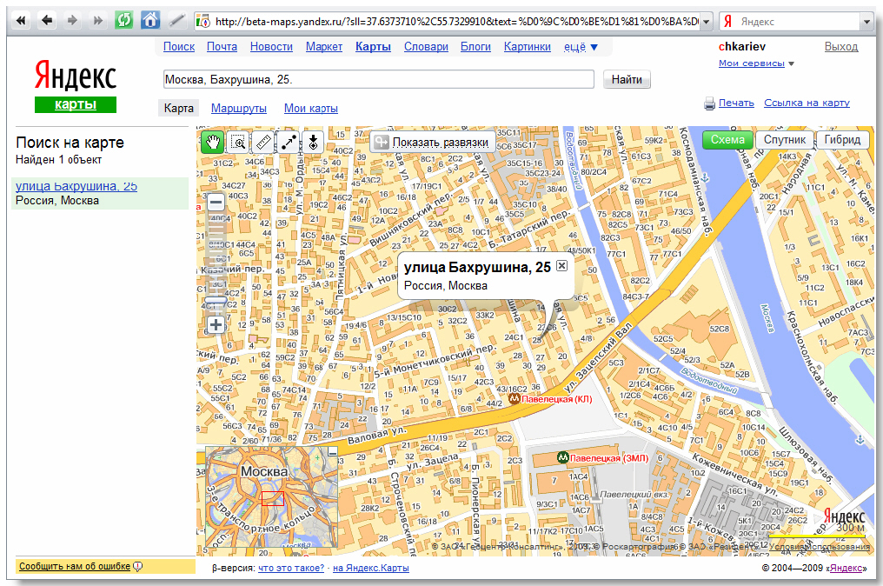Click the chkariev username
This screenshot has height=586, width=883.
[742, 47]
